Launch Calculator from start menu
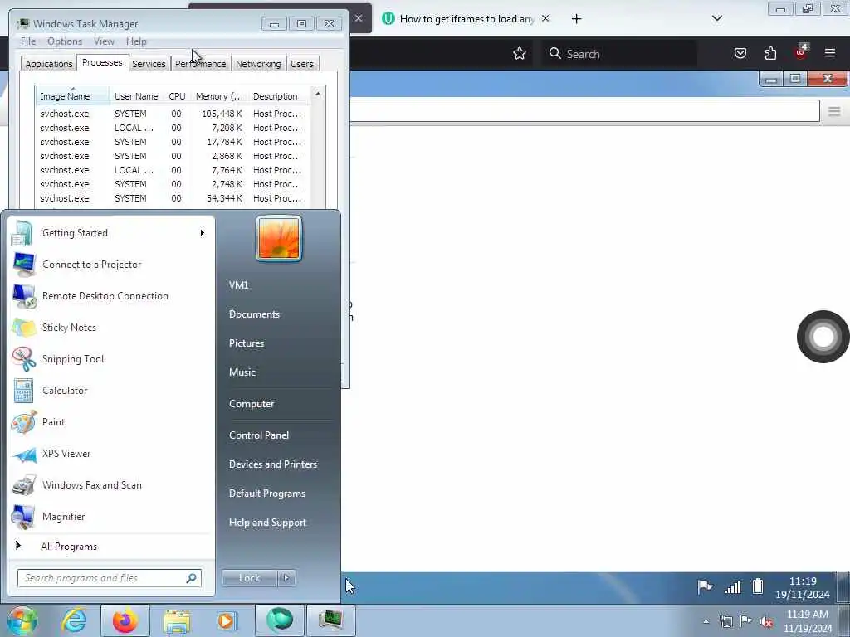This screenshot has height=637, width=850. [111, 391]
